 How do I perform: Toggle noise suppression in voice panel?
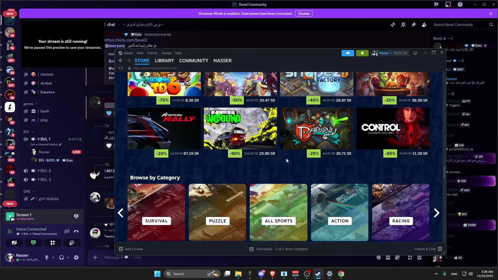(67, 231)
